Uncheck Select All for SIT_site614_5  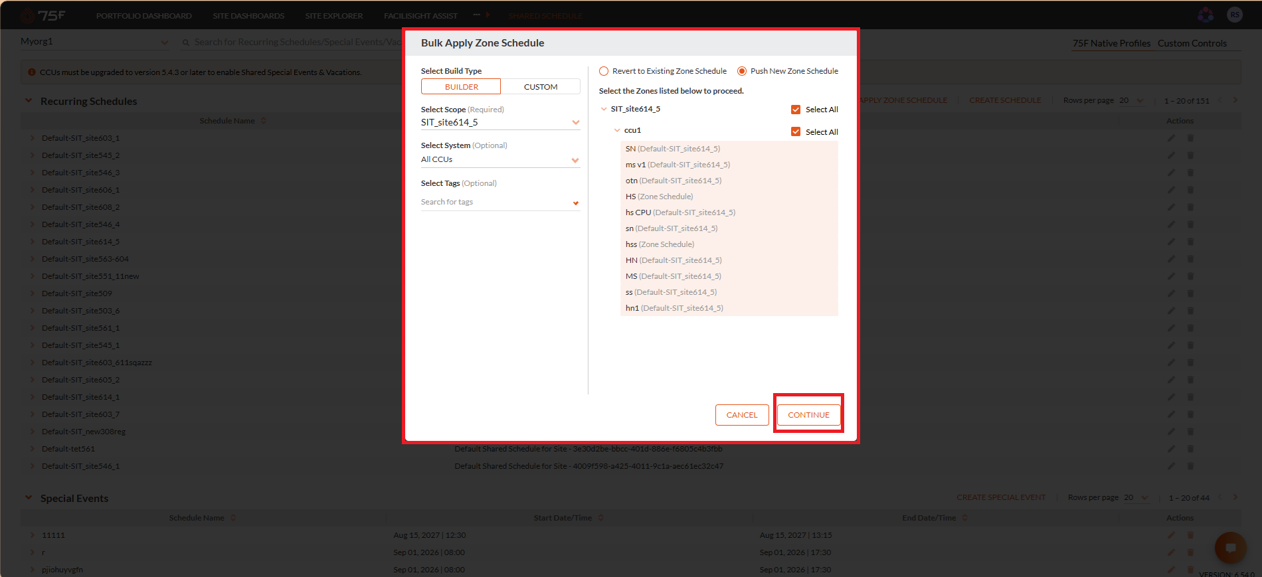click(x=796, y=110)
